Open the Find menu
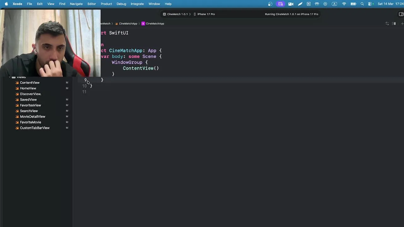The height and width of the screenshot is (227, 404). (x=62, y=4)
